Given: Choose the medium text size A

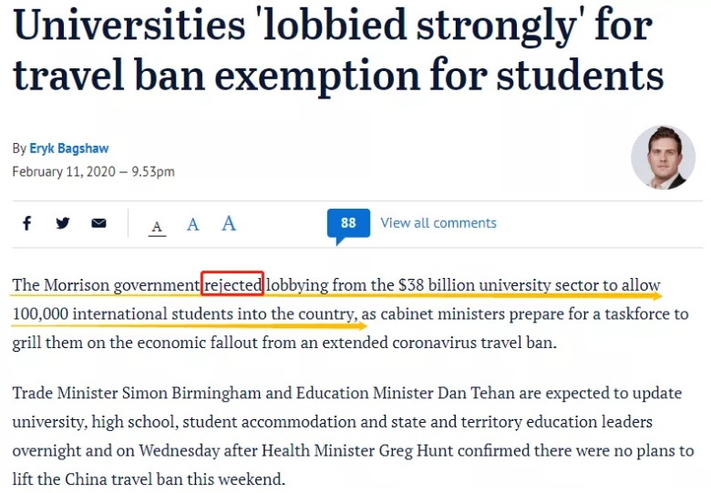Looking at the screenshot, I should 193,224.
